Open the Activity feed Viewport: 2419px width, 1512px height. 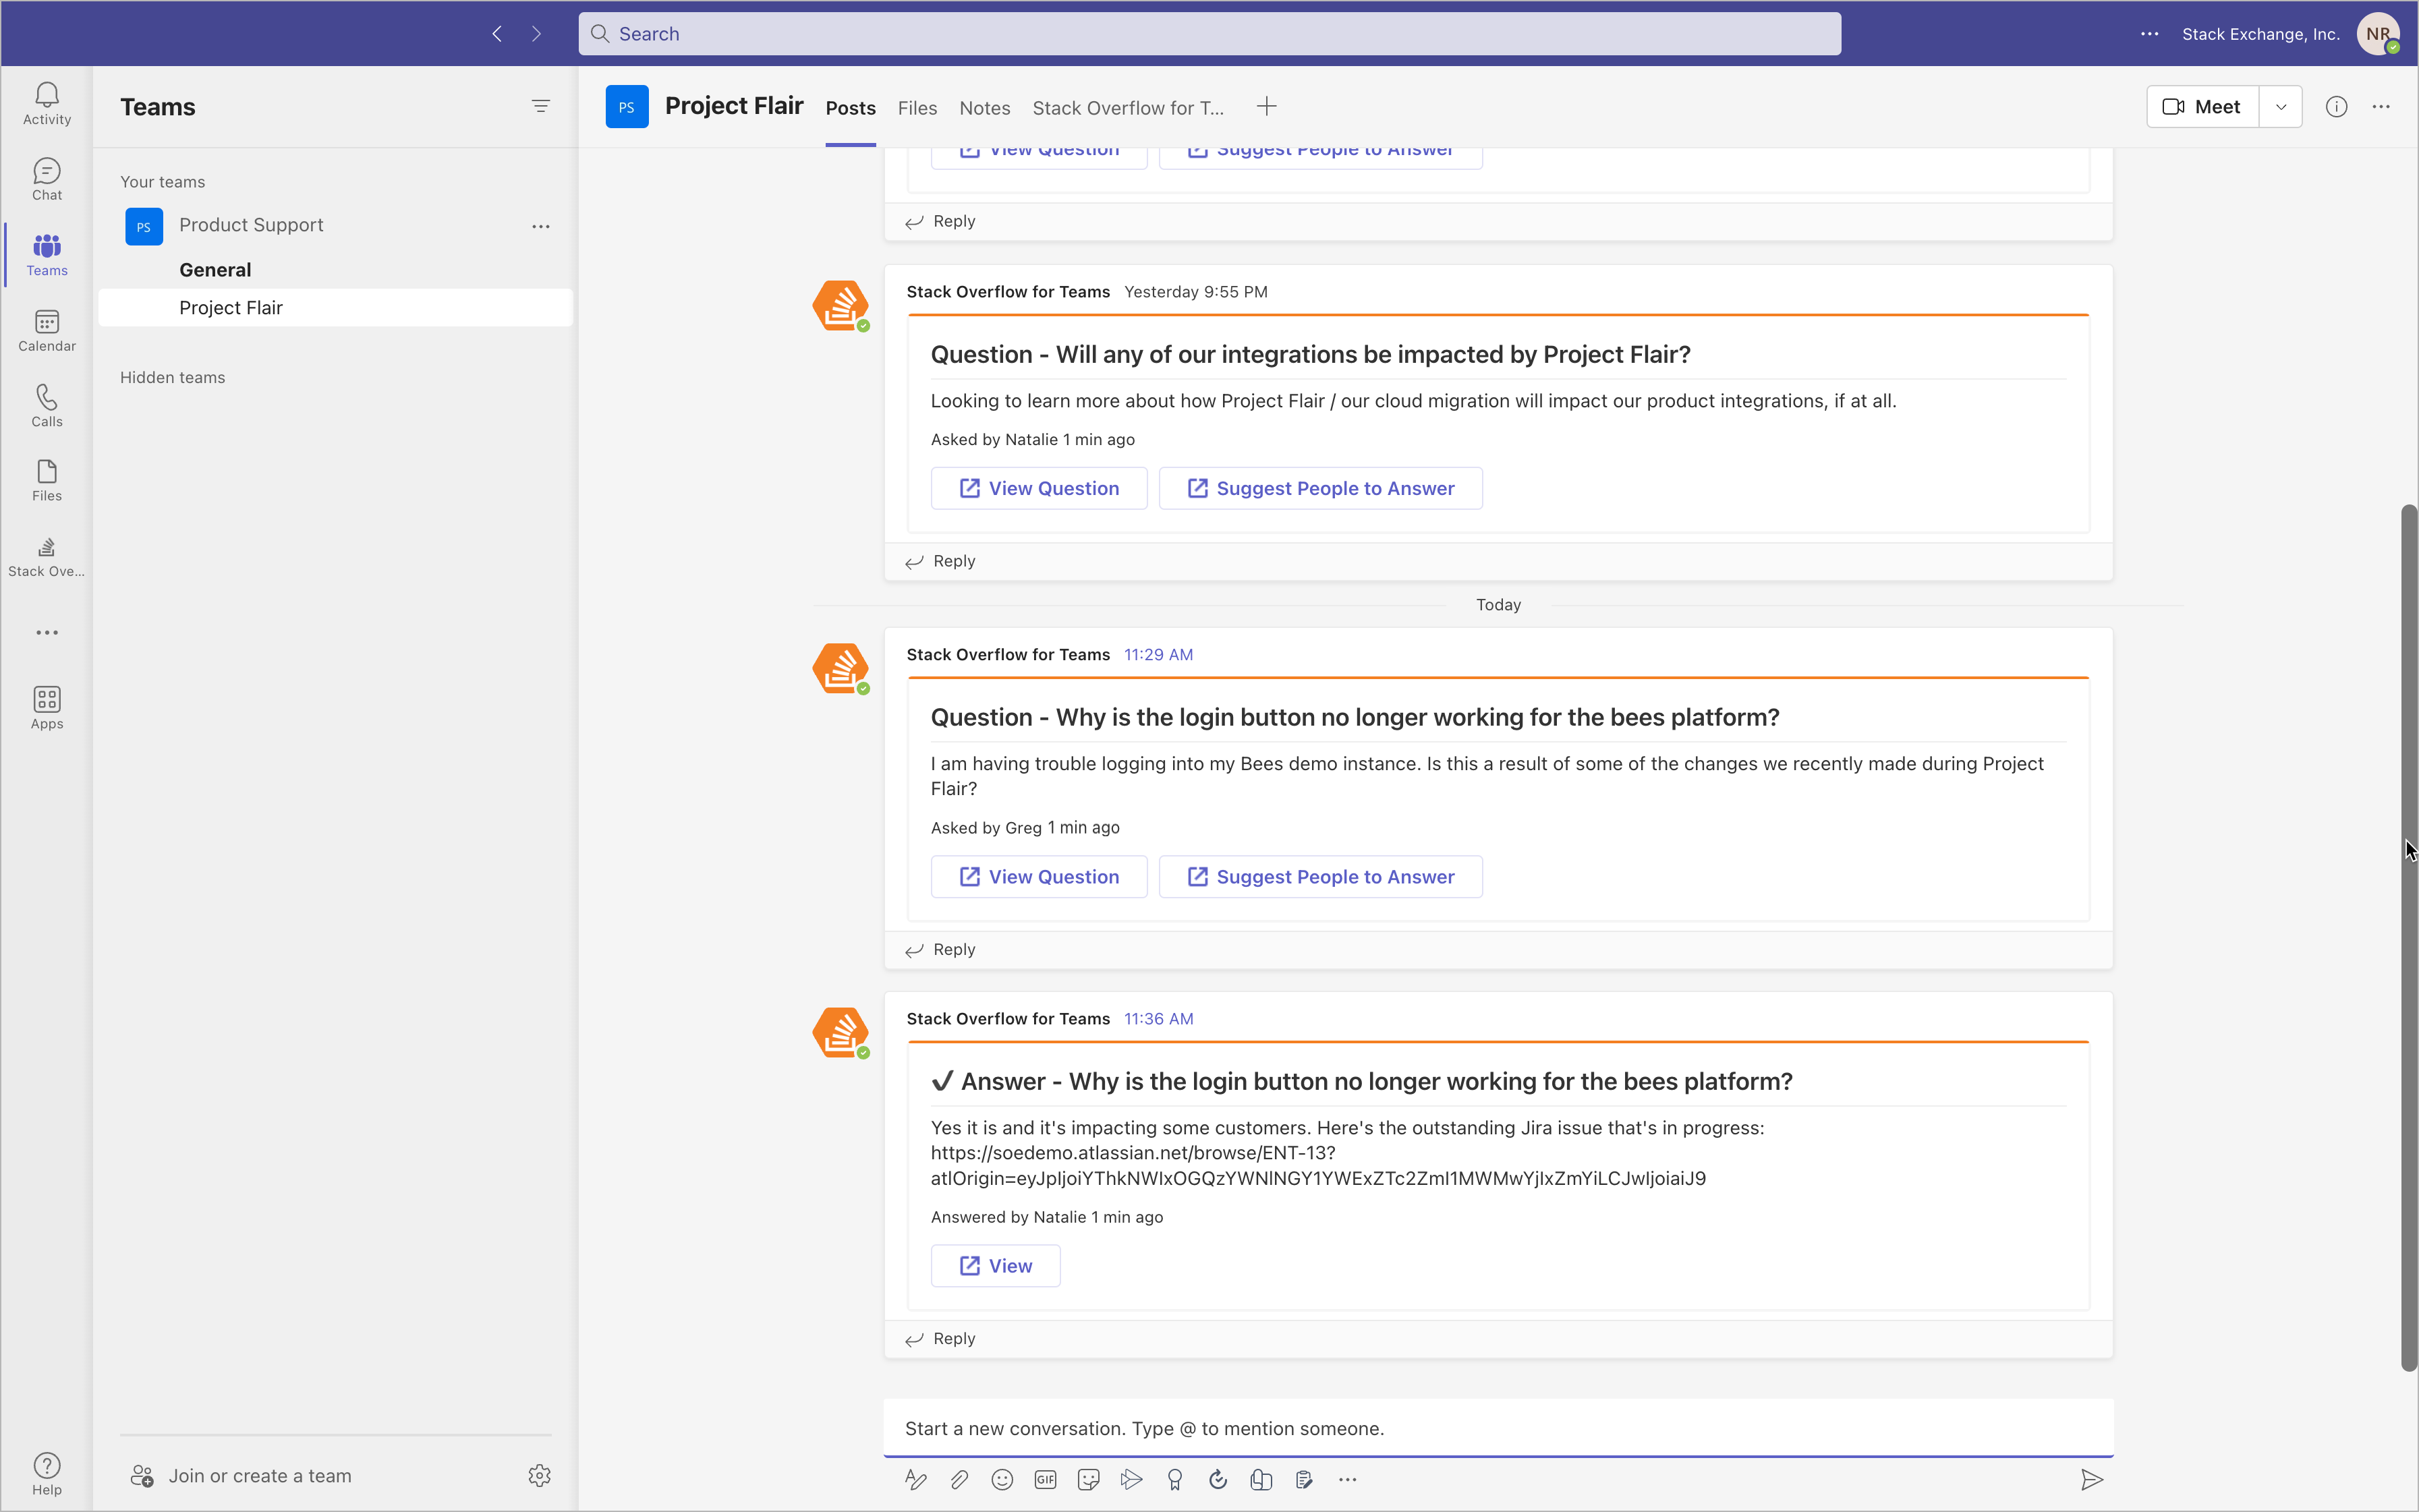pyautogui.click(x=47, y=104)
